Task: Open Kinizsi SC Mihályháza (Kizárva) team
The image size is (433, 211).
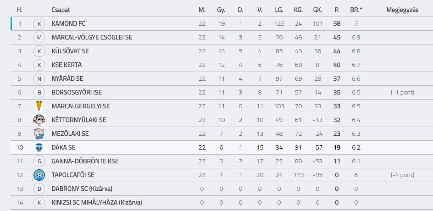Action: (x=97, y=203)
